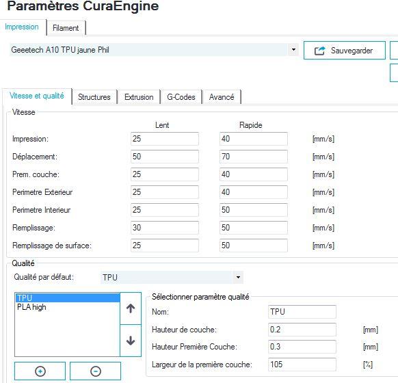Screen dimensions: 398x383
Task: Open the G-Codes tab
Action: (x=181, y=97)
